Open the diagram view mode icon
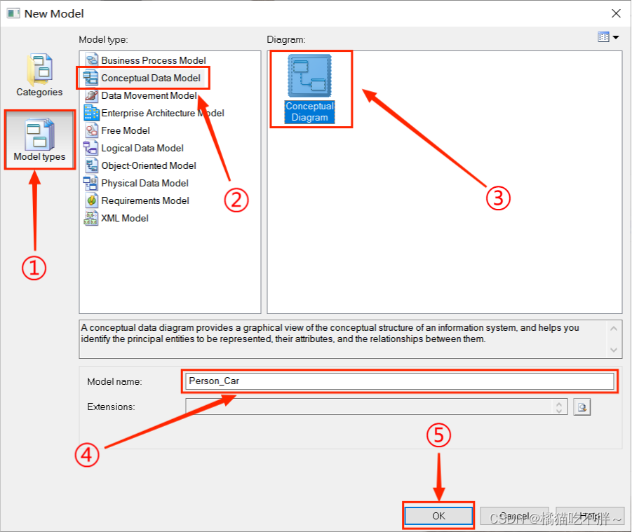 click(x=603, y=37)
